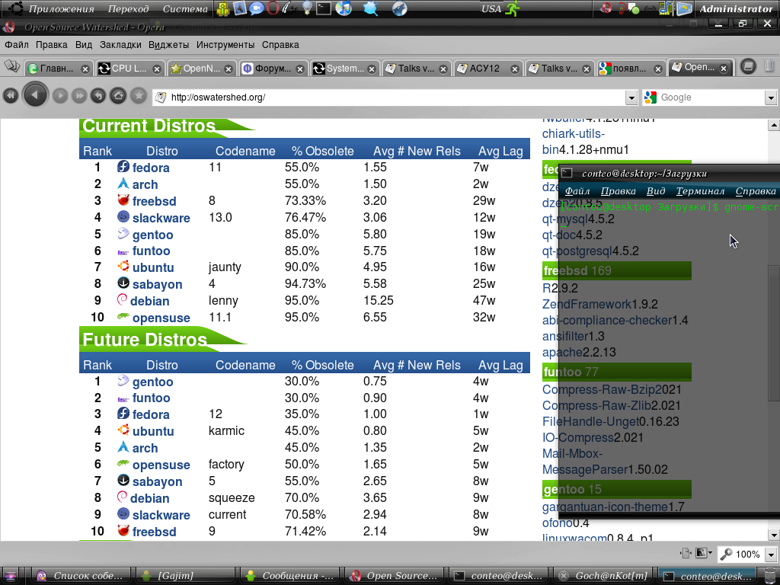Click the slackware link in Future Distros
This screenshot has width=780, height=585.
point(161,515)
